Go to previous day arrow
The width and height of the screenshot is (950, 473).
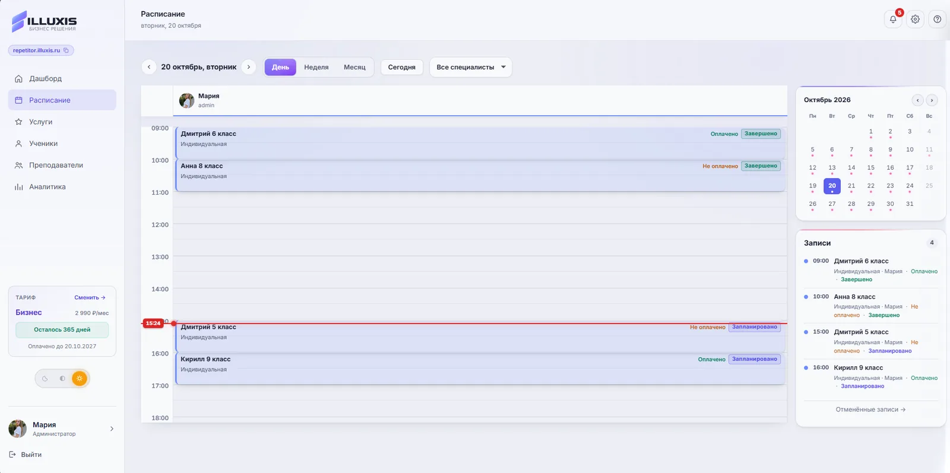pos(149,67)
